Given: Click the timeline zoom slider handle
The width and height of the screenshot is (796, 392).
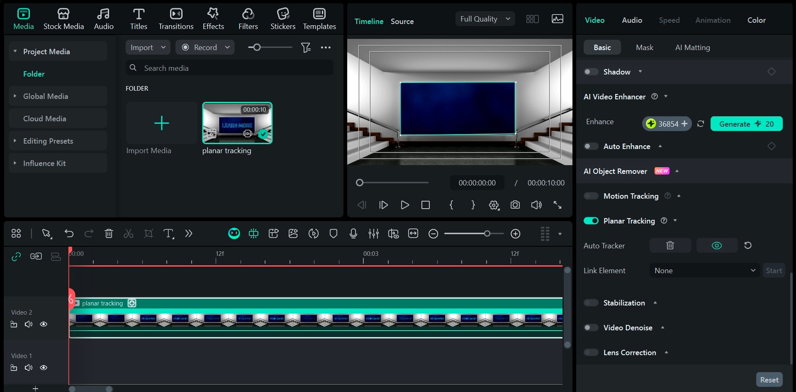Looking at the screenshot, I should pos(487,234).
